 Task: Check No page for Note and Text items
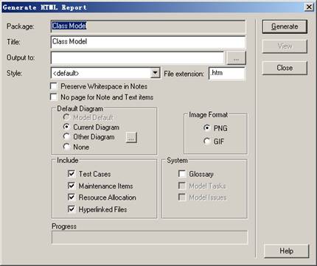click(x=54, y=97)
